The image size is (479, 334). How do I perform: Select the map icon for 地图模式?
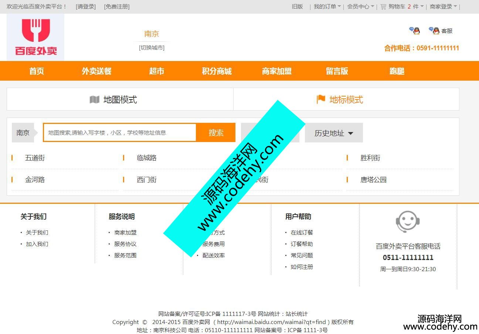(95, 99)
